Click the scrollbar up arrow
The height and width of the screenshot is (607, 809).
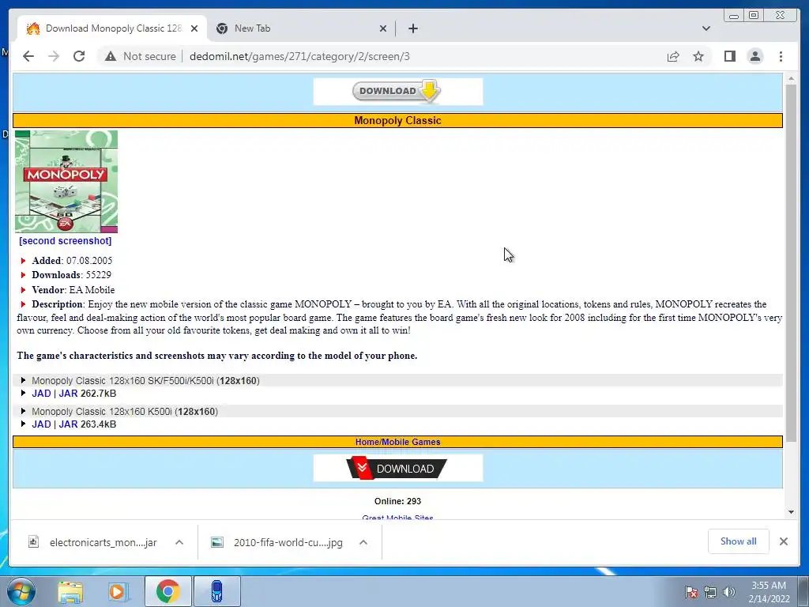[791, 79]
